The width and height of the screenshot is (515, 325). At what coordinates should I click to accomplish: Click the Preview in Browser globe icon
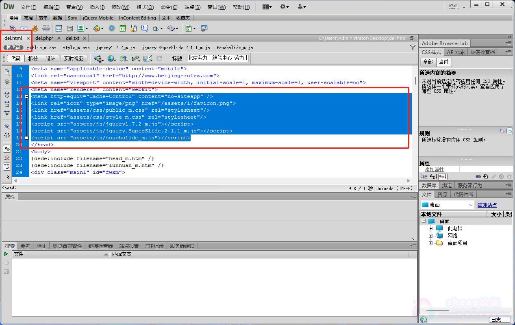pyautogui.click(x=111, y=58)
